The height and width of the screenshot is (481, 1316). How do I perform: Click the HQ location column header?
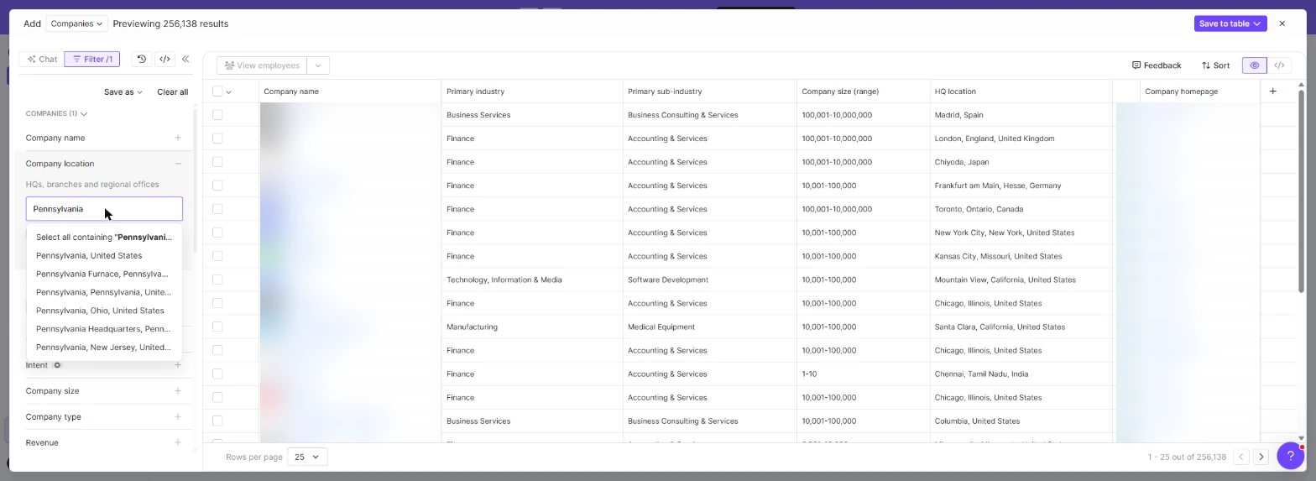coord(1021,91)
